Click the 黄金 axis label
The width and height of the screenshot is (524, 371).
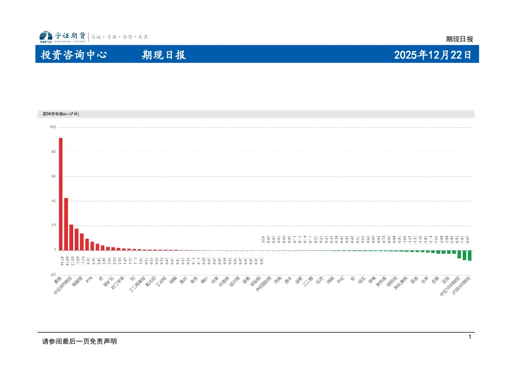58,281
